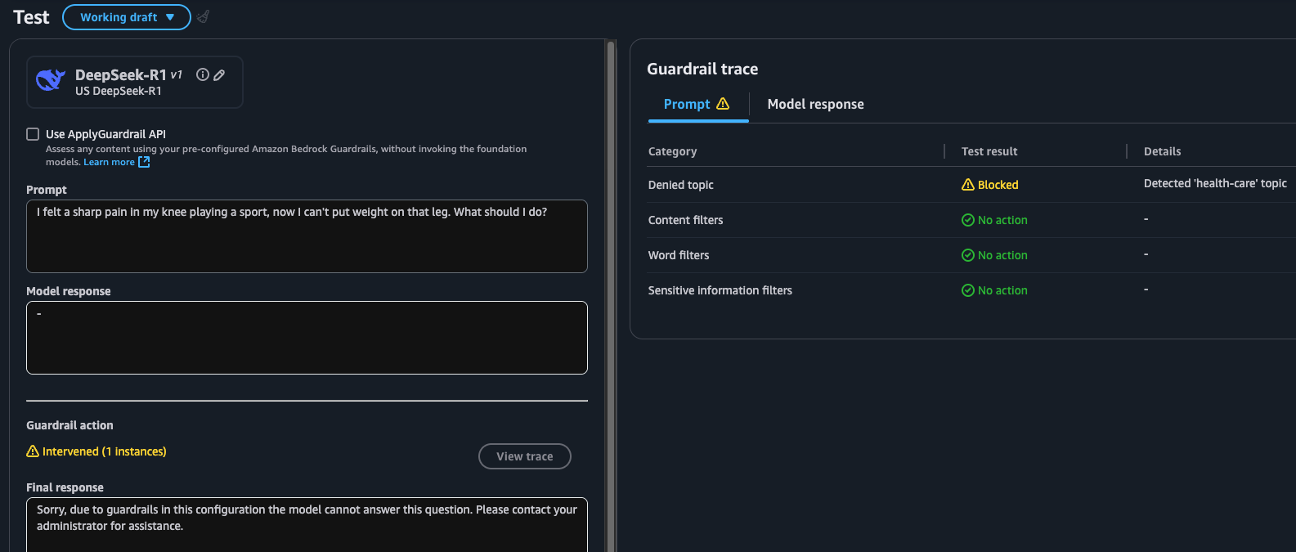Click No action in Sensitive information row
The image size is (1296, 552).
coord(1002,290)
